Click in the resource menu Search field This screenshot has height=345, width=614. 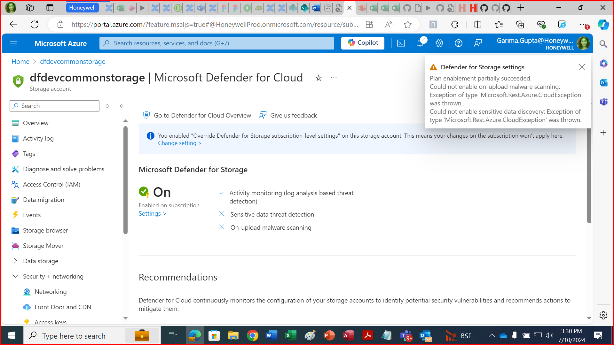58,106
